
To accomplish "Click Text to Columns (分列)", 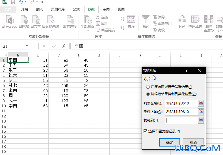I will pos(182,22).
